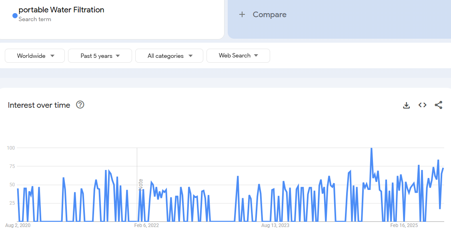The image size is (451, 237).
Task: Share the Interest over time chart
Action: [438, 105]
